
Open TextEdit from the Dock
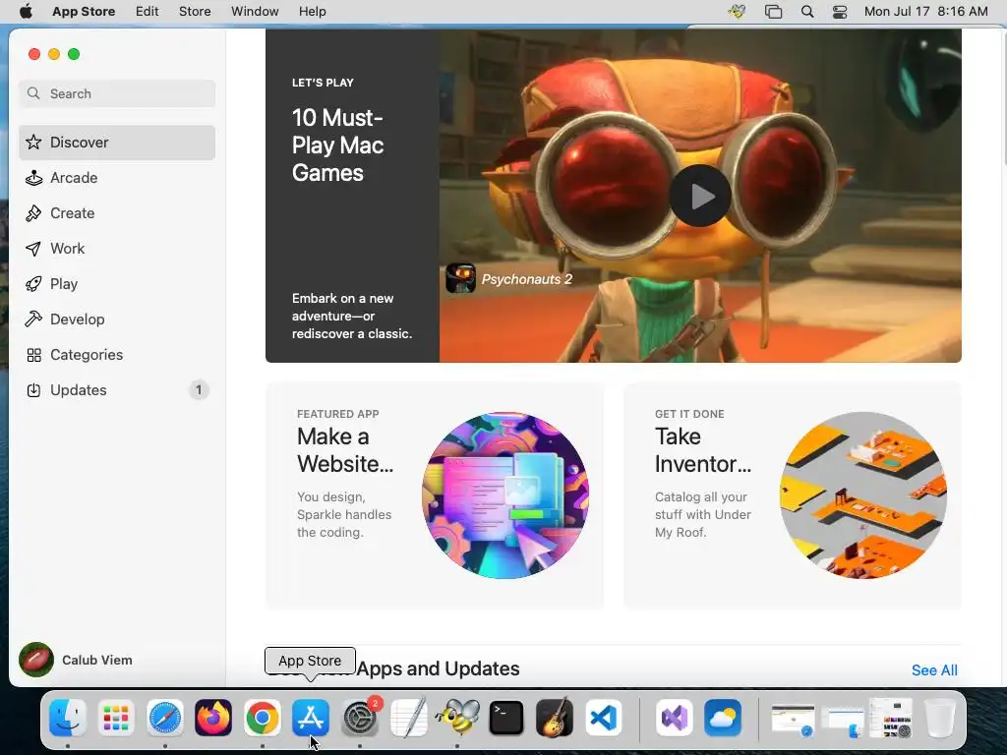point(408,718)
